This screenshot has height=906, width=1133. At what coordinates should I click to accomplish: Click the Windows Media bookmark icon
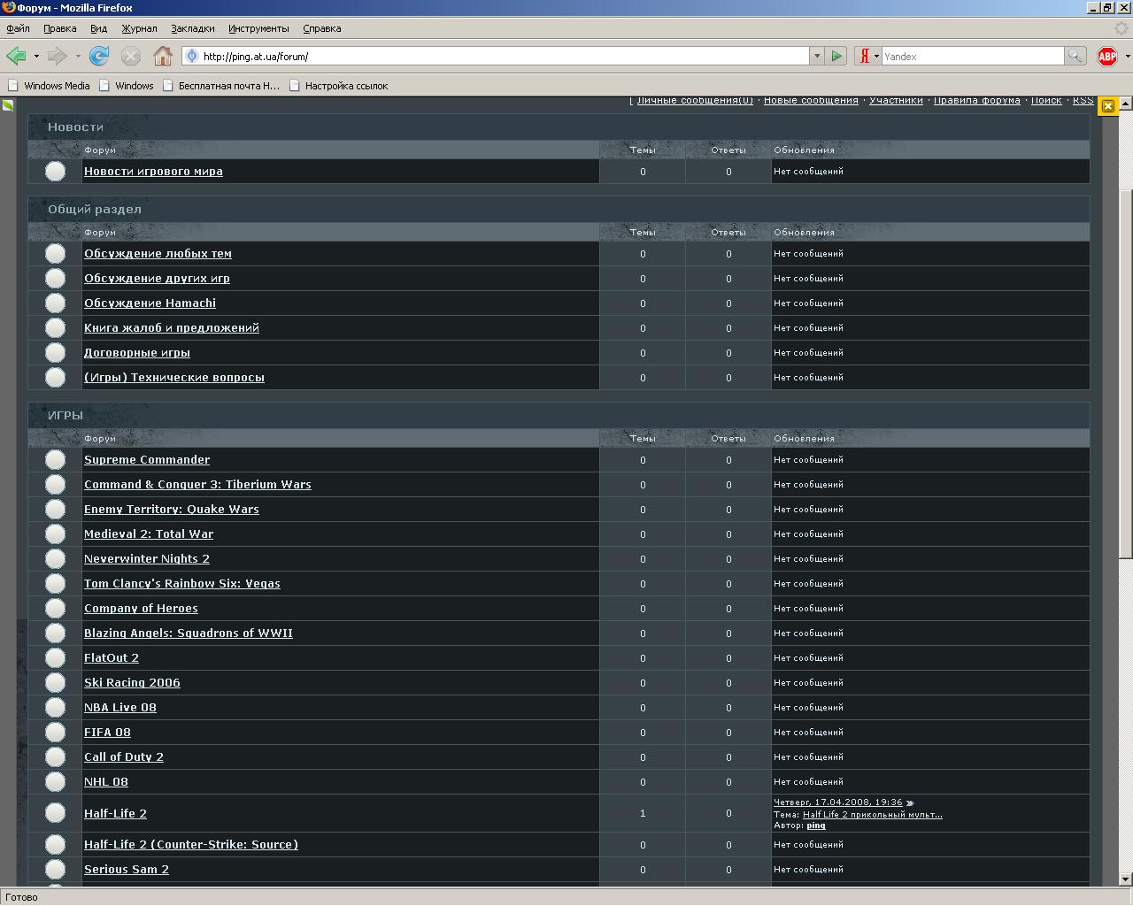point(13,86)
